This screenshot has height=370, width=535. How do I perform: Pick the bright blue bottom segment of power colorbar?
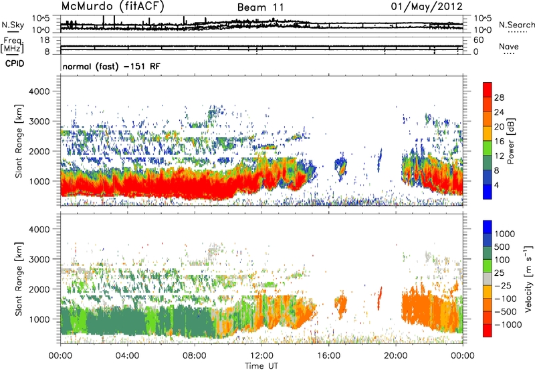488,192
